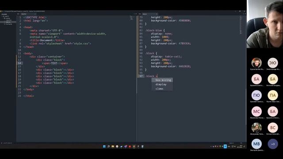Select bearded participant photo avatar
The width and height of the screenshot is (283, 159).
[x=256, y=63]
